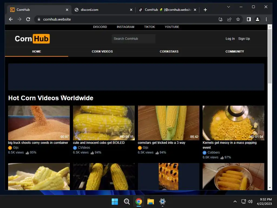Screen dimensions: 277x208
Task: Open the INSTAGRAM top link
Action: (x=126, y=27)
